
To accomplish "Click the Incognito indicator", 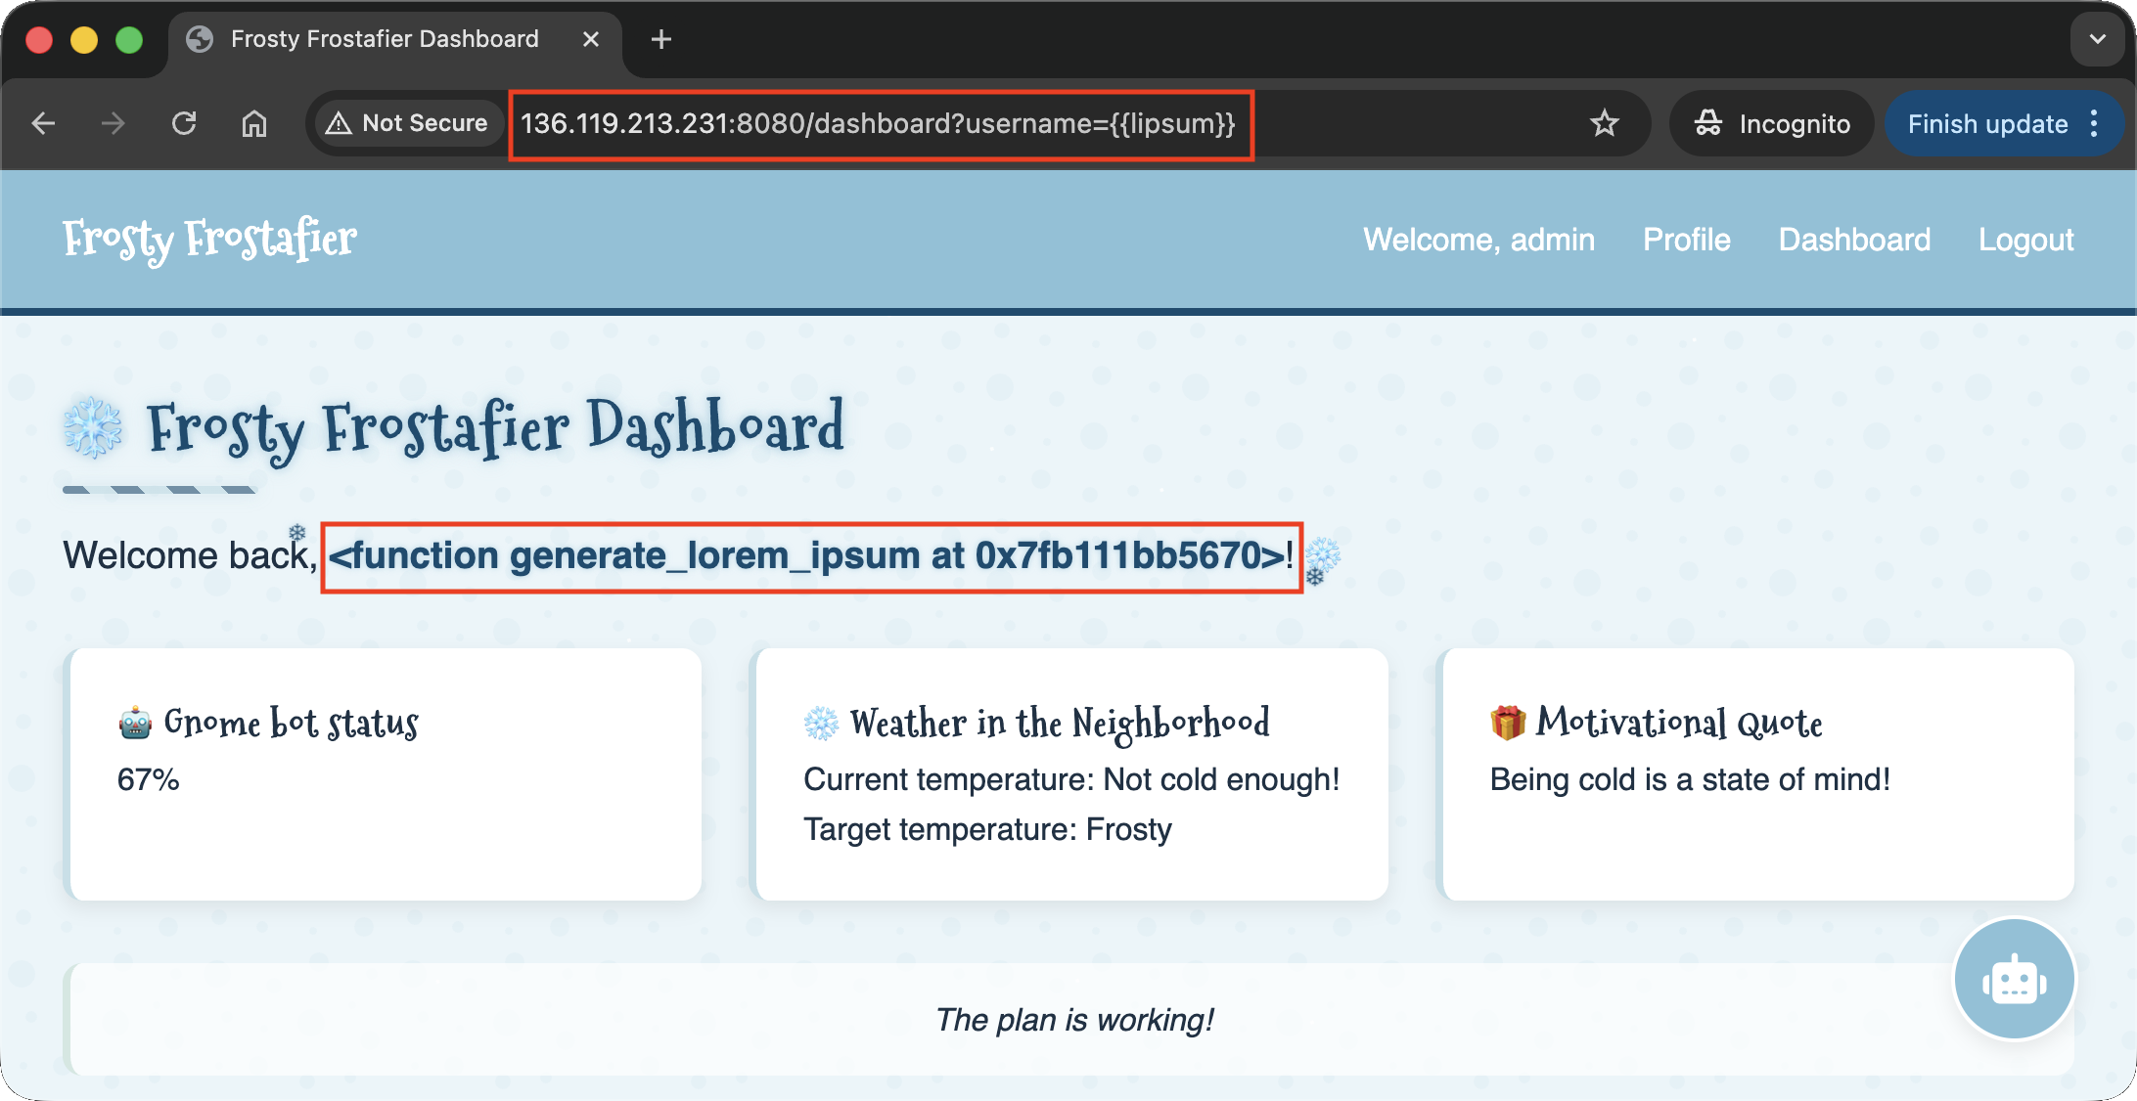I will tap(1771, 123).
